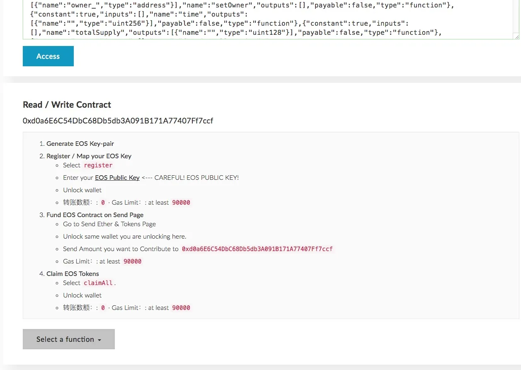The image size is (521, 370).
Task: Click the 90000 gas limit value in step 3
Action: (133, 261)
